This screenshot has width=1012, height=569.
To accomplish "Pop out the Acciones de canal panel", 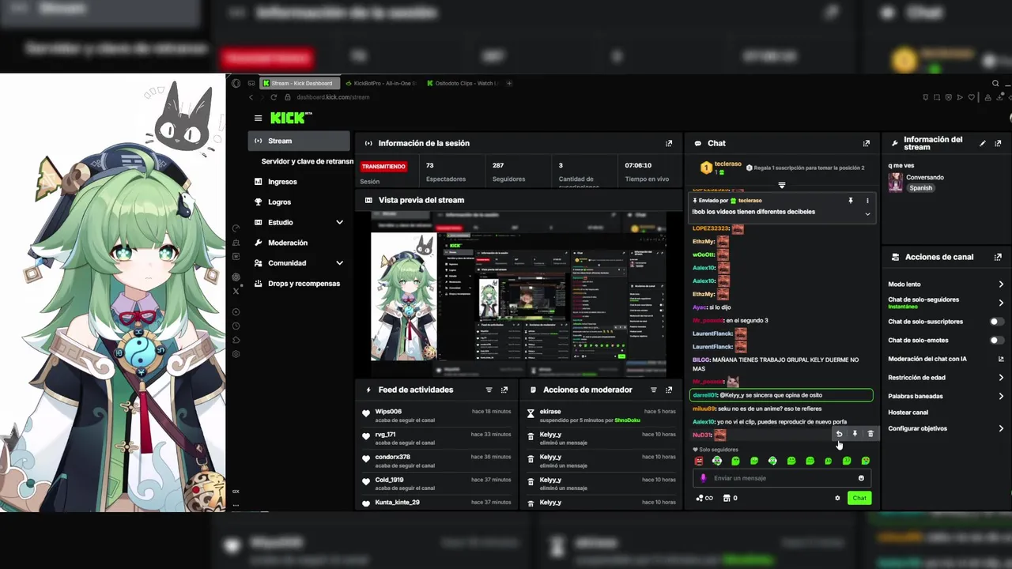I will tap(998, 257).
